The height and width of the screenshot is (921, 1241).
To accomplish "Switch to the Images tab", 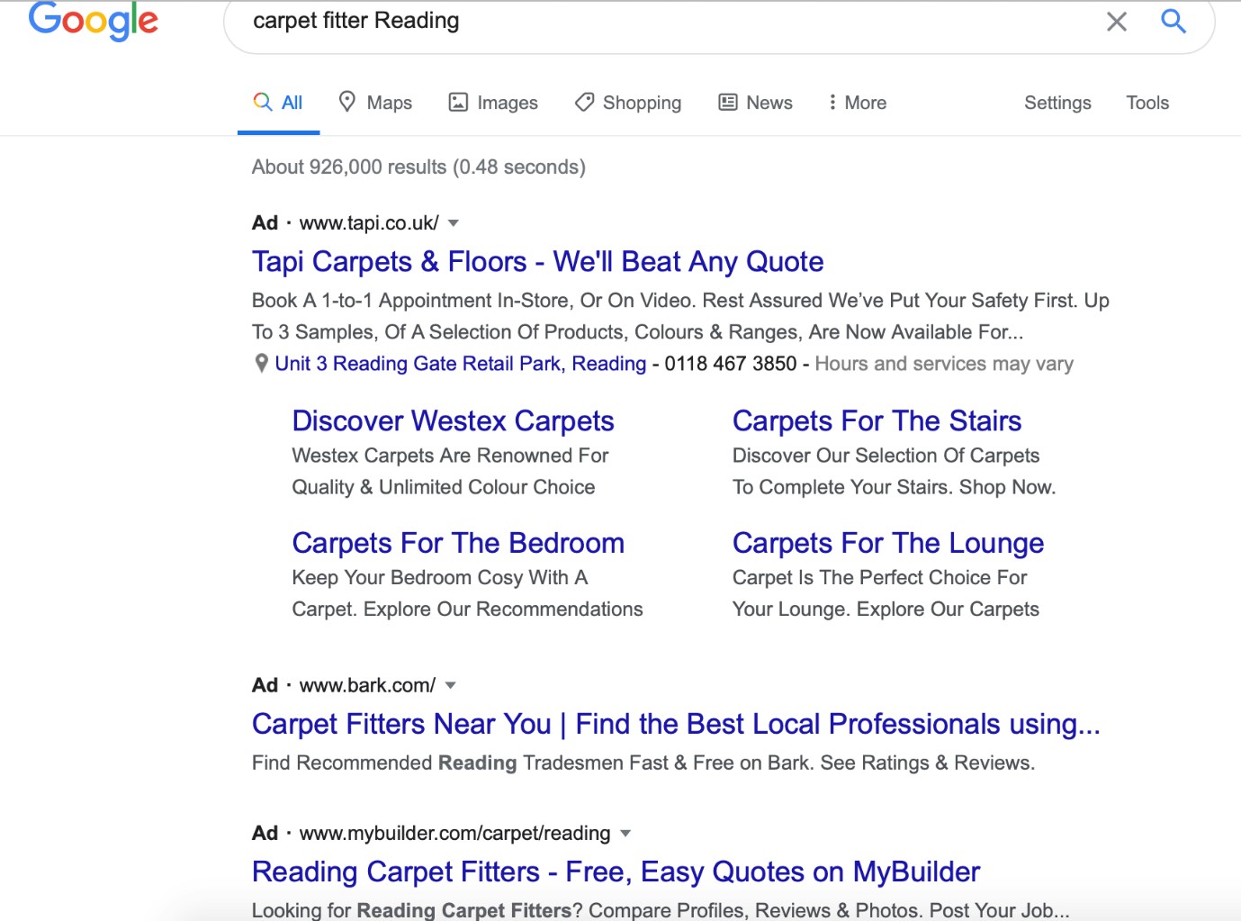I will click(x=493, y=103).
